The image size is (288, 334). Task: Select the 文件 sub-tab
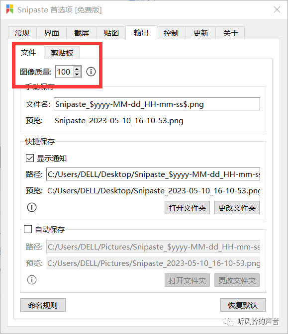click(x=28, y=52)
